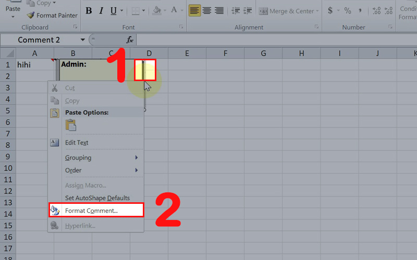Choose Hyperlink from context menu
Image resolution: width=417 pixels, height=260 pixels.
click(96, 226)
